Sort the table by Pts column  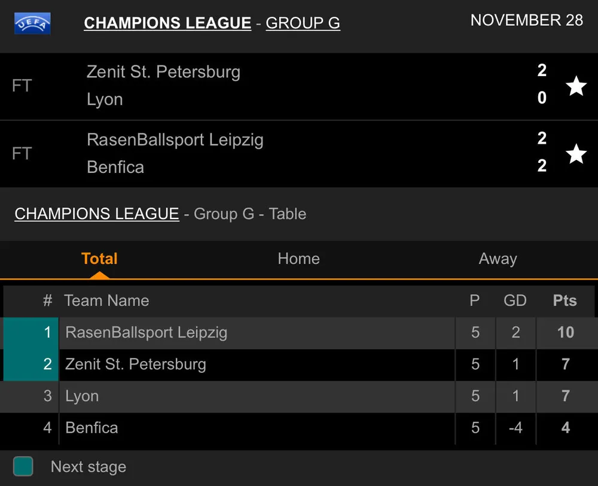pyautogui.click(x=565, y=300)
